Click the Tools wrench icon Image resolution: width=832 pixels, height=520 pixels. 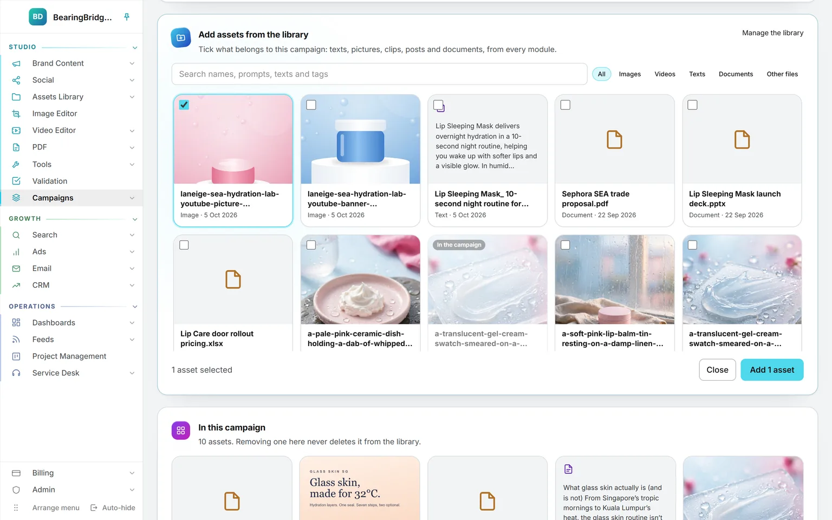click(16, 164)
